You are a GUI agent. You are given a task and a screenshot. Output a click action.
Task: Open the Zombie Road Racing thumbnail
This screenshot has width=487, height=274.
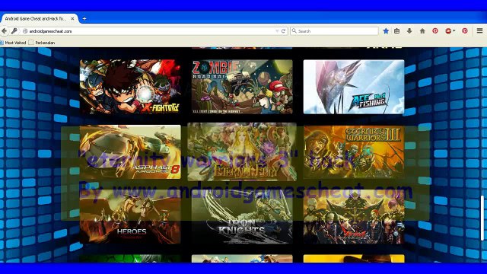coord(242,87)
